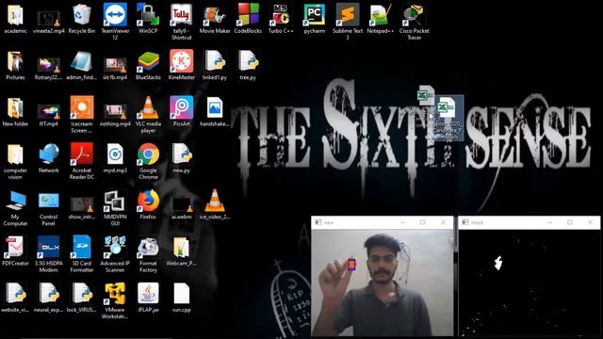Select the nothing.mp4 video file

pos(115,114)
